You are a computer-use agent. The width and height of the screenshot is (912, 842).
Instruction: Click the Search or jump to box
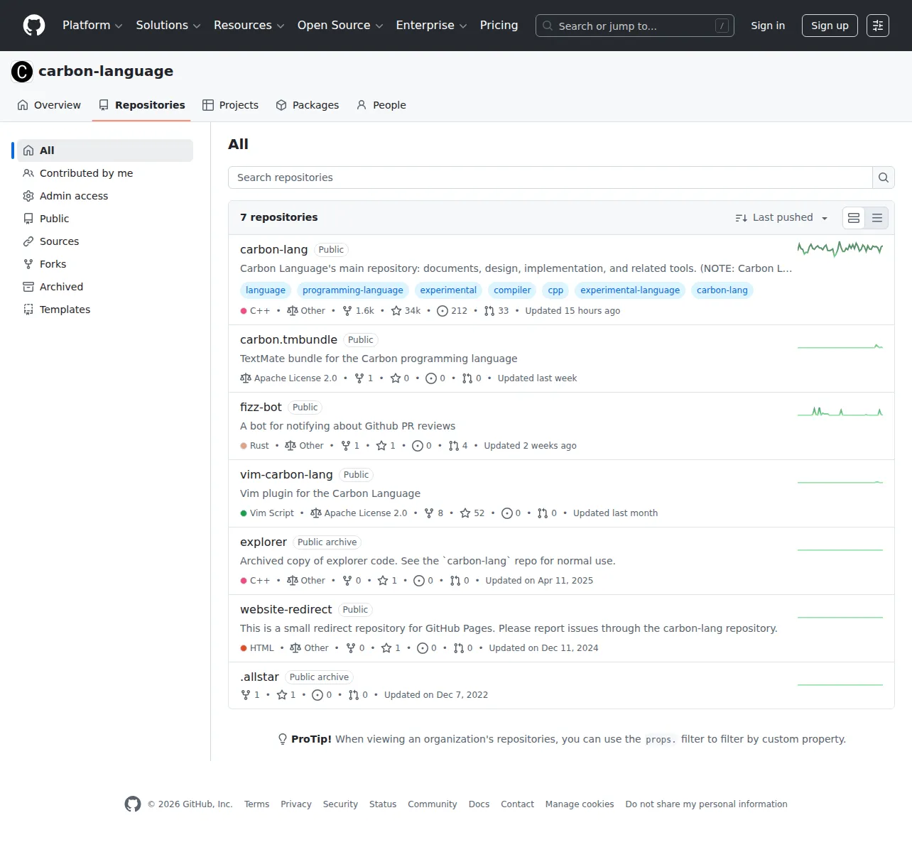click(x=634, y=26)
